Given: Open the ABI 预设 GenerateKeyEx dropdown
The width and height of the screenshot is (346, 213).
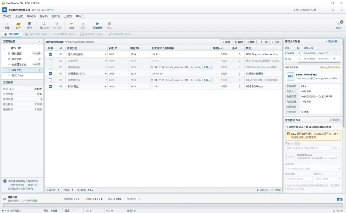Looking at the screenshot, I should 313,169.
